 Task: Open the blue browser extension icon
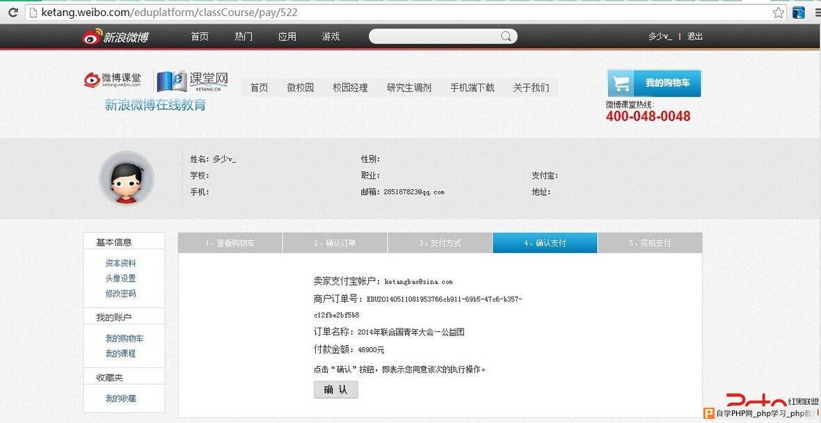[x=799, y=13]
